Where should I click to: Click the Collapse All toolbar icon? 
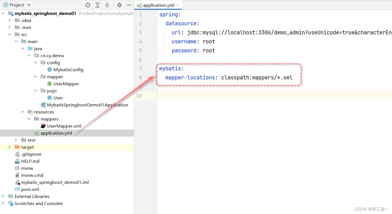click(107, 5)
